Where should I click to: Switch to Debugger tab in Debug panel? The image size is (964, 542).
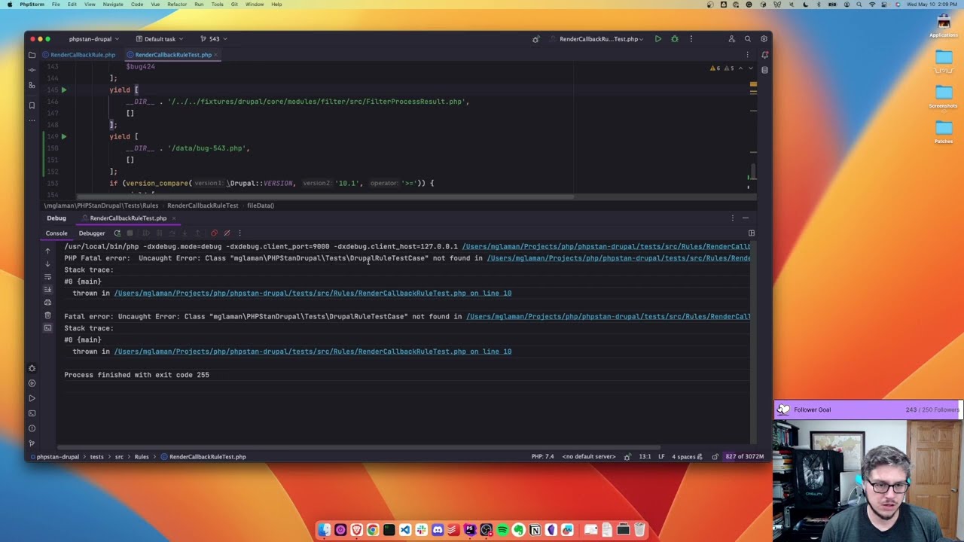coord(92,233)
